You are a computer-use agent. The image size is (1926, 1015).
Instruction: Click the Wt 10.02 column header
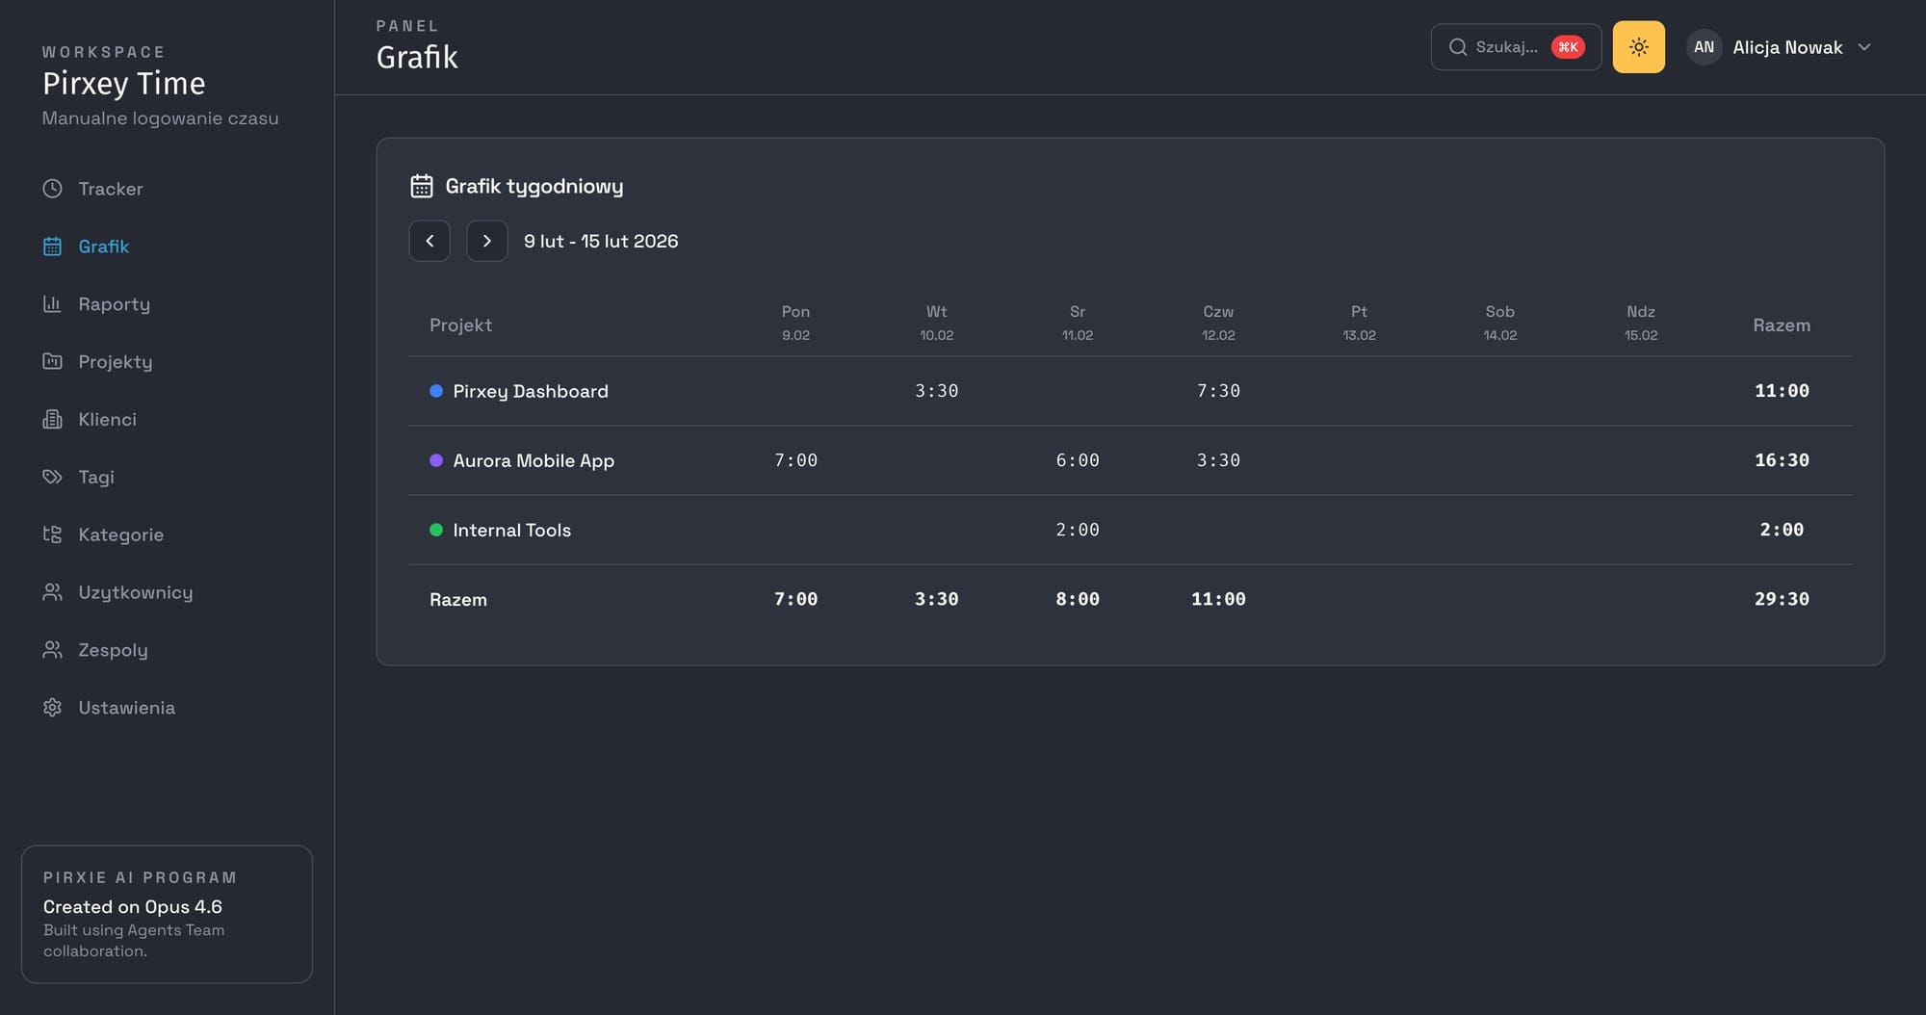936,323
